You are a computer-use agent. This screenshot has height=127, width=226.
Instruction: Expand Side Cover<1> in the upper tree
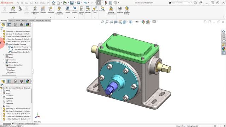[1, 34]
